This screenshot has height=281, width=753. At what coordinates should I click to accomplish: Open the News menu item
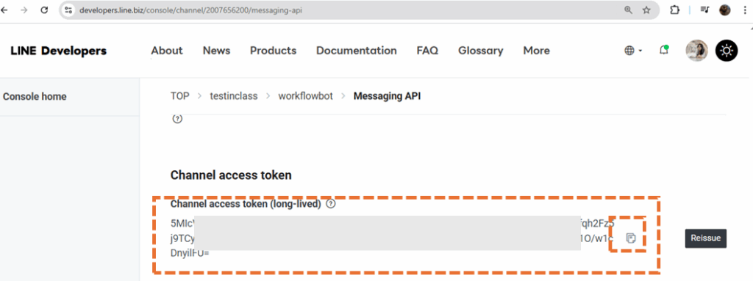216,51
